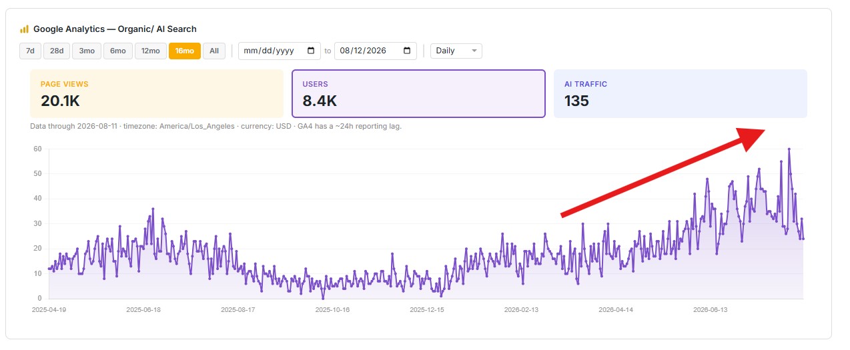Screen dimensions: 850x350
Task: Click the 2026-04-14 x-axis date label
Action: (x=616, y=310)
